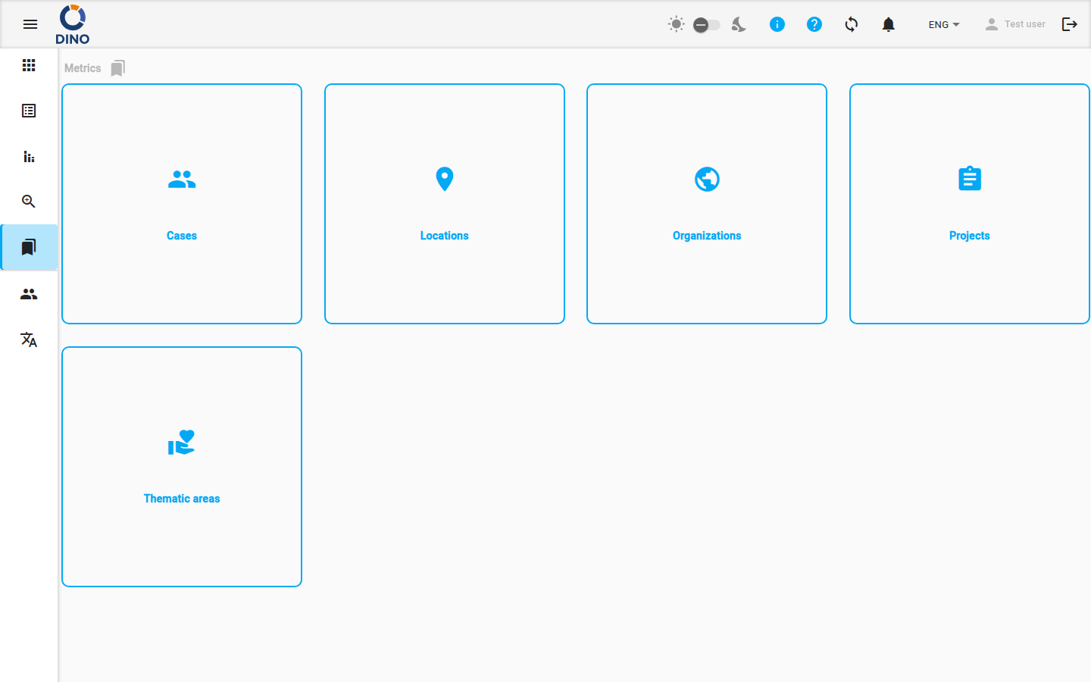
Task: Click the DINO logo
Action: click(73, 24)
